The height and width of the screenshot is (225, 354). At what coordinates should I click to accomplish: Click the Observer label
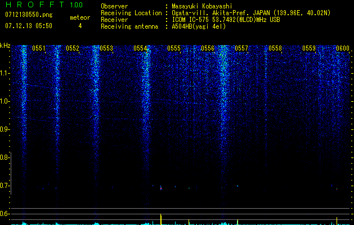pos(114,6)
